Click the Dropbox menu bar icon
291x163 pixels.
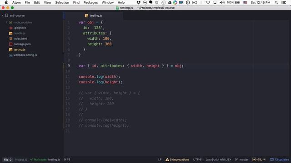tap(138, 2)
